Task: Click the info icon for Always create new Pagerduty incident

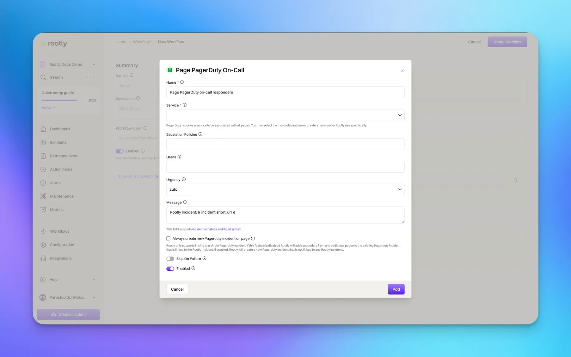Action: tap(253, 238)
